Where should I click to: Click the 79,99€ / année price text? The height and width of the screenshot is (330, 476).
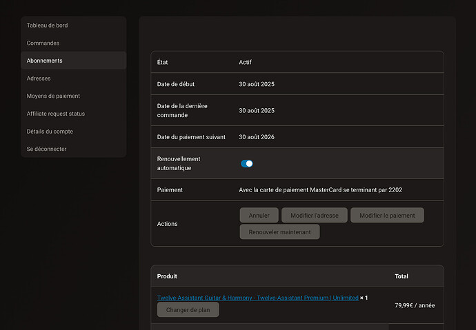414,305
